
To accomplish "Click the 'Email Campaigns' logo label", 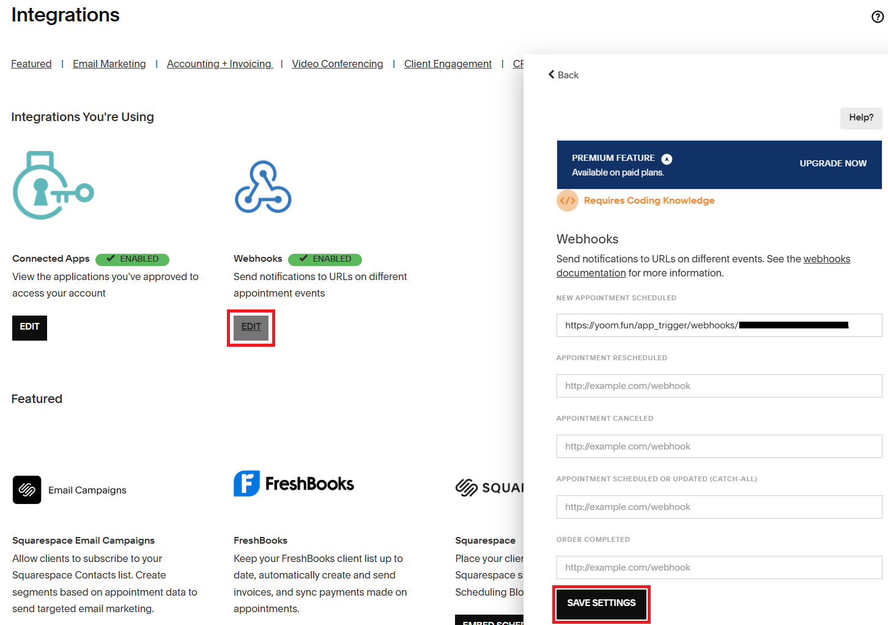I will pyautogui.click(x=87, y=490).
